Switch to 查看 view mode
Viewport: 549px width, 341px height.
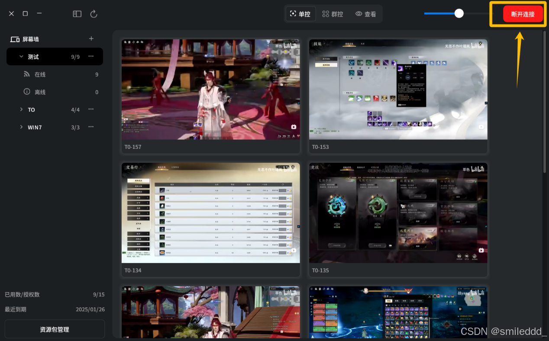[366, 14]
